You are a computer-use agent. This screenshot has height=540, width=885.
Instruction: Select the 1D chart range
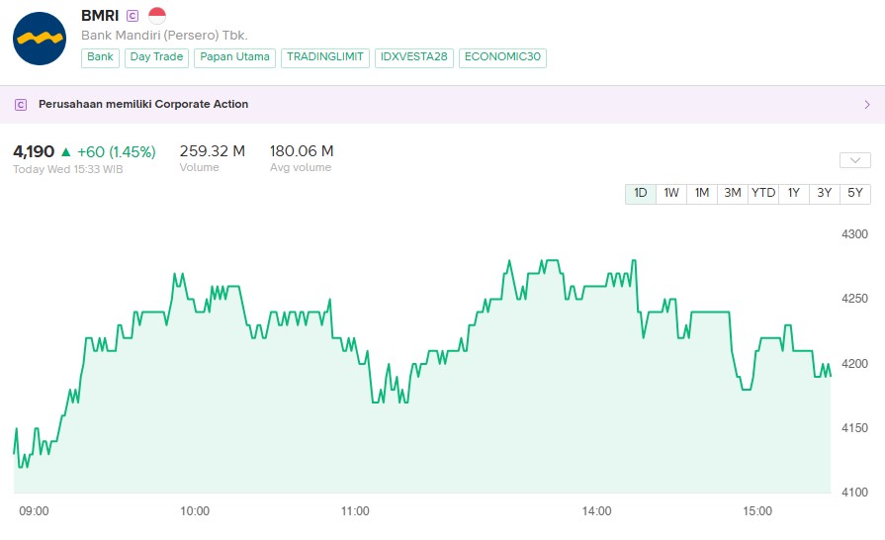tap(641, 193)
